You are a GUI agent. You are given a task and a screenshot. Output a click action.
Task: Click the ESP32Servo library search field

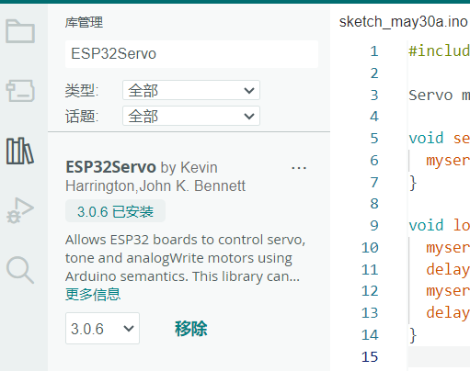(191, 54)
